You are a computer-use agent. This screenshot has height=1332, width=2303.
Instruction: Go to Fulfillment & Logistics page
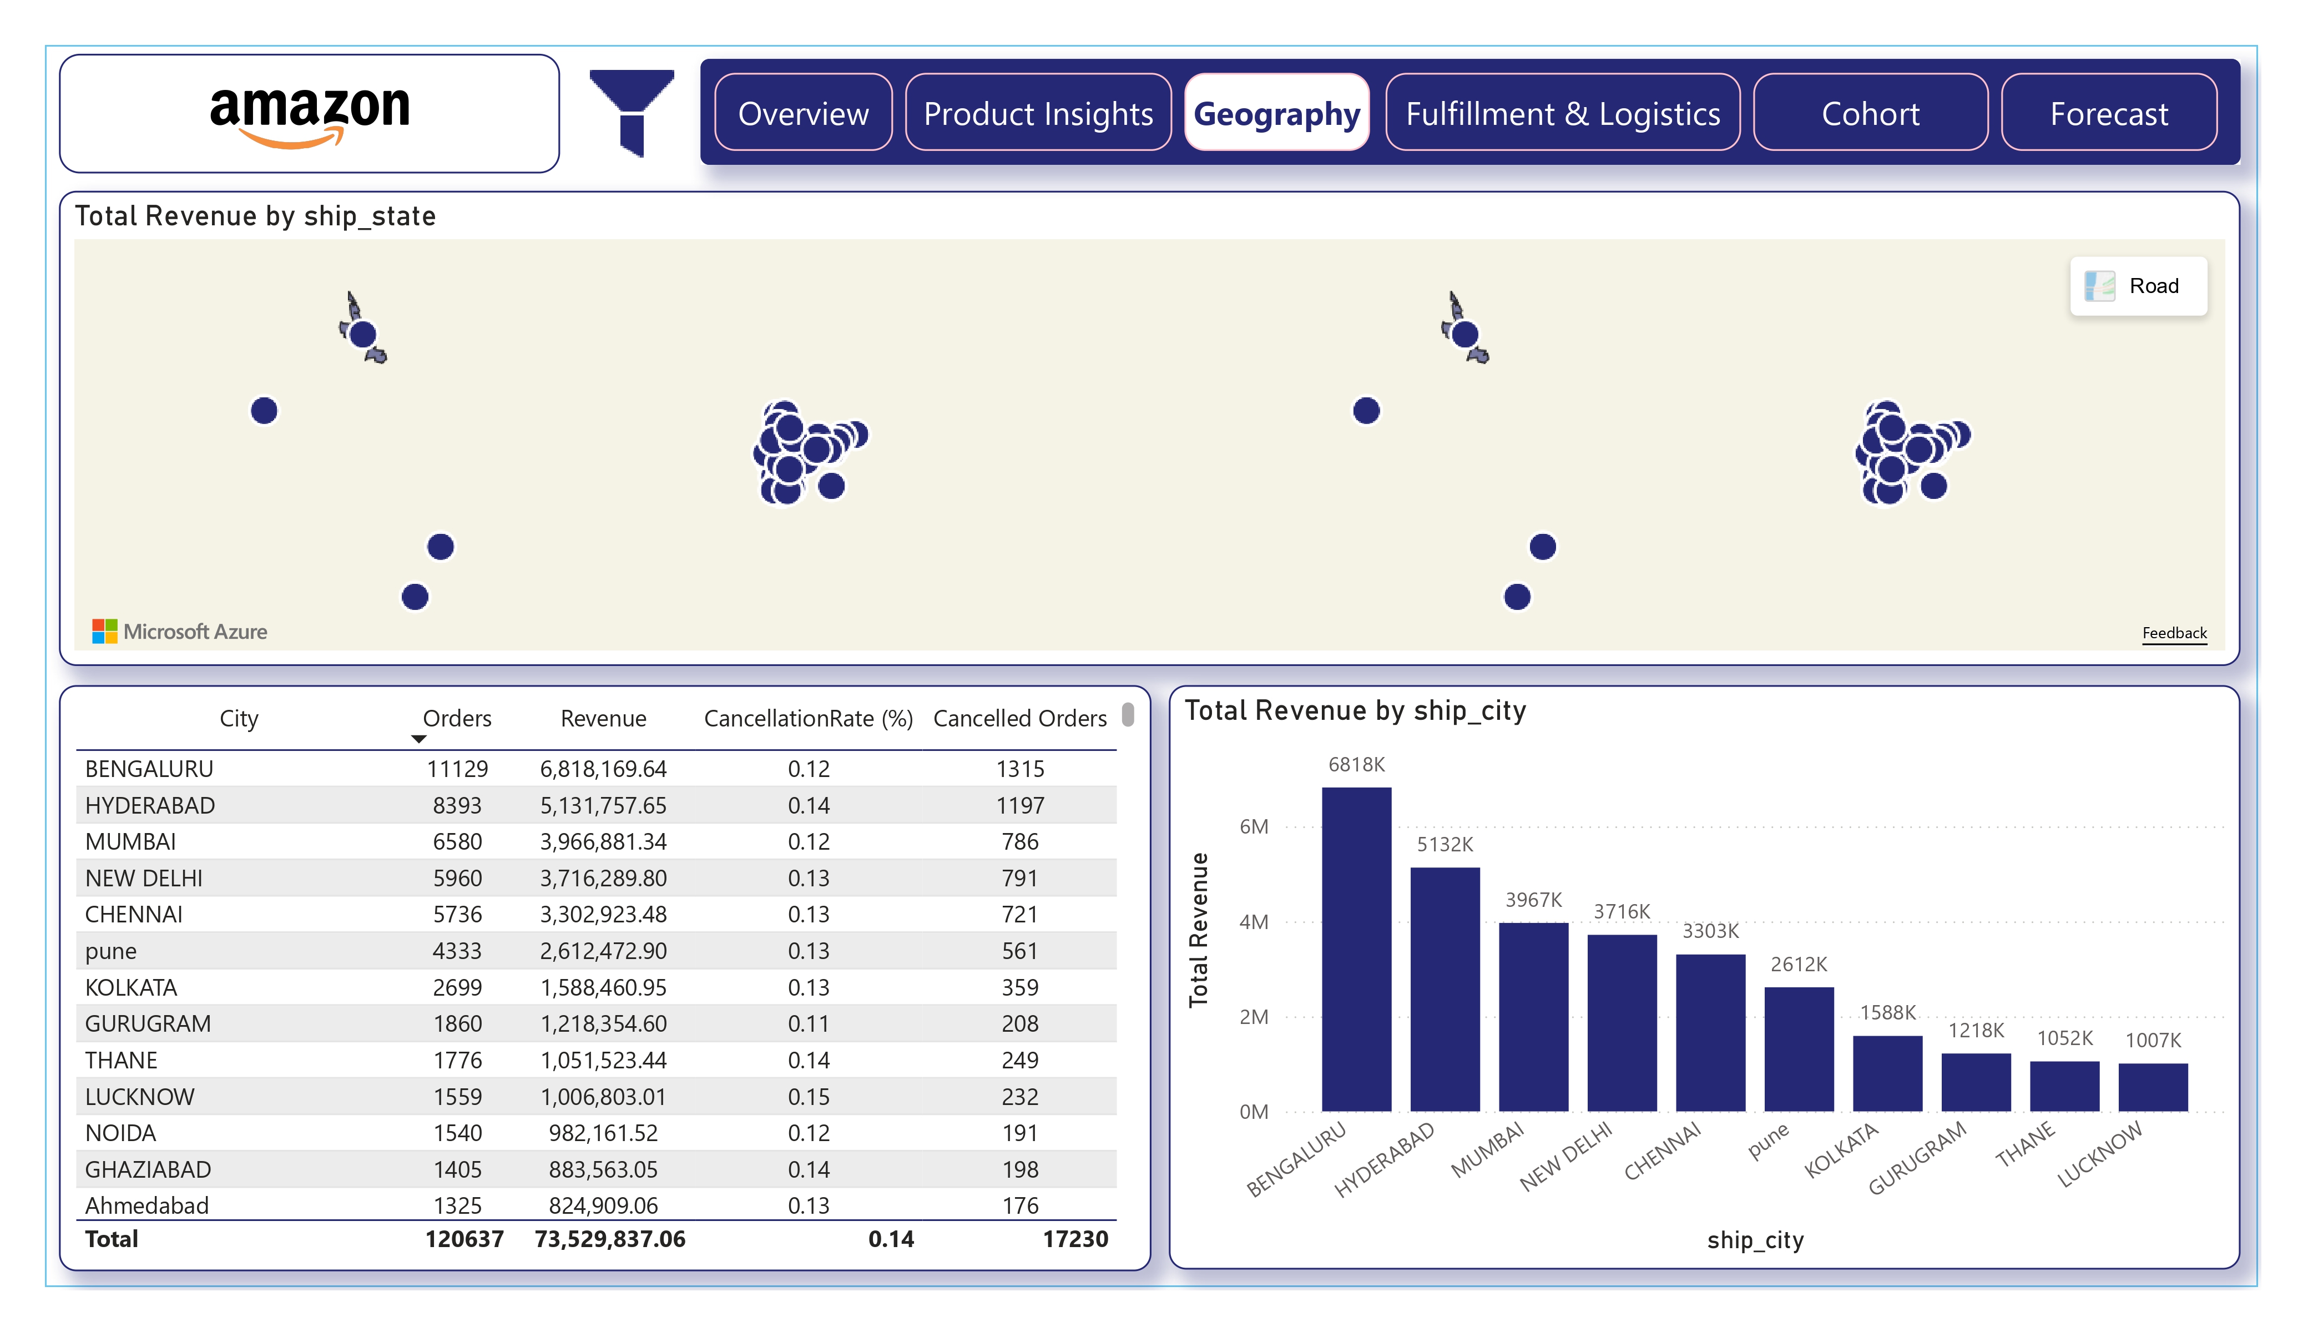pos(1562,113)
